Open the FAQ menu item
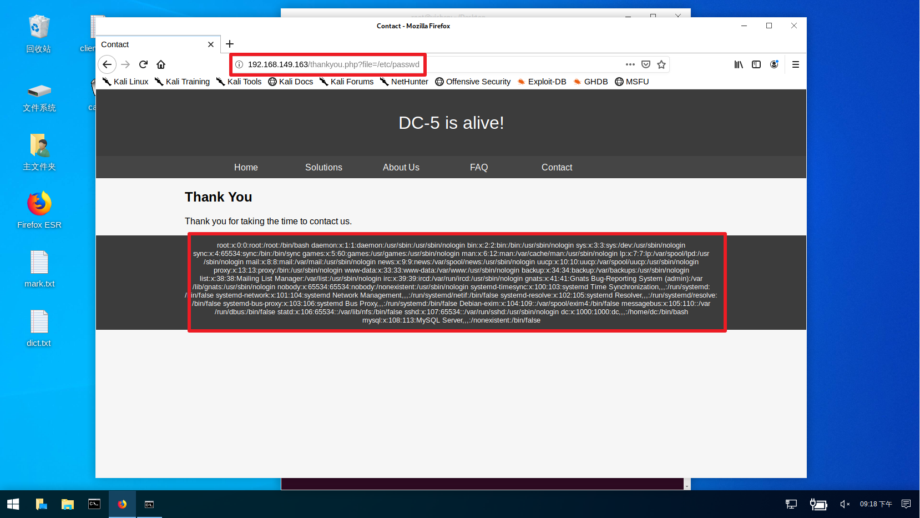This screenshot has width=920, height=518. coord(479,167)
